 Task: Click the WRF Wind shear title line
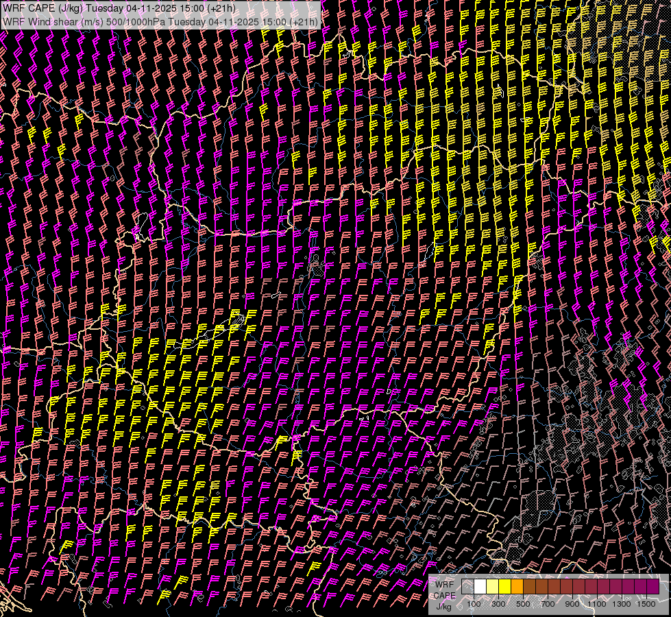point(160,22)
